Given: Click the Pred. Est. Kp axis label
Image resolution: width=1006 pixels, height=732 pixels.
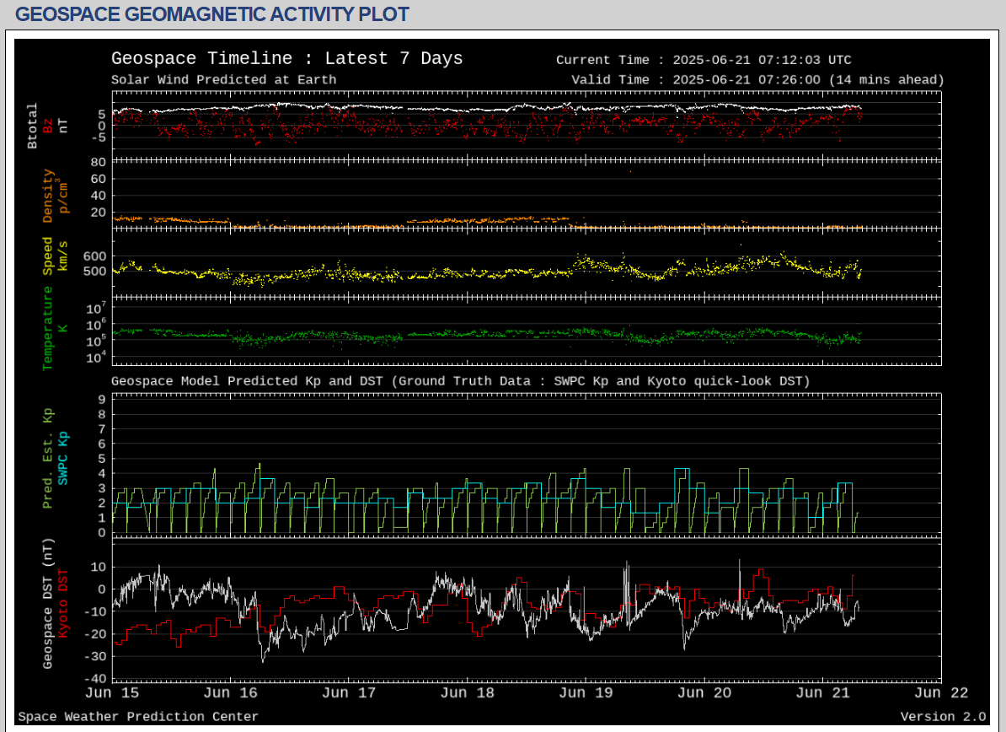Looking at the screenshot, I should pos(48,458).
